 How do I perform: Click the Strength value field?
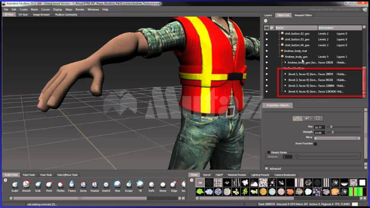pos(320,133)
